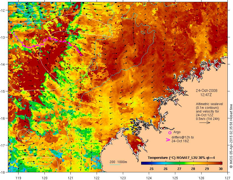Image resolution: width=233 pixels, height=180 pixels.
Task: Click the longitude axis label '120'
Action: [44, 178]
